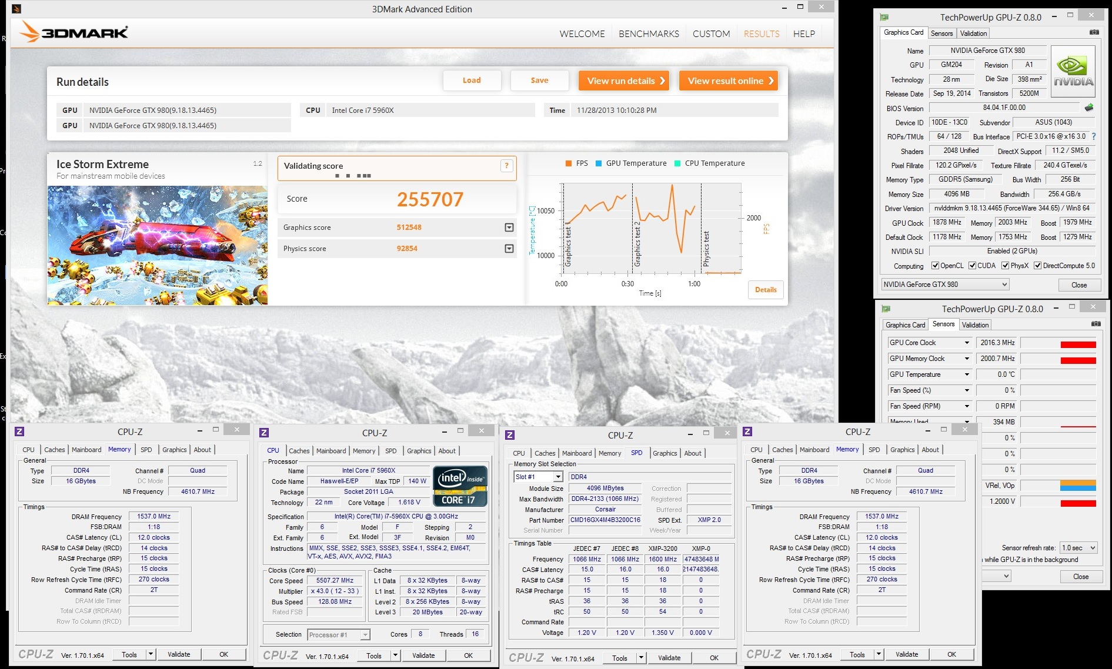Click the GPU-Z Sensors window title icon
Image resolution: width=1112 pixels, height=669 pixels.
point(886,309)
